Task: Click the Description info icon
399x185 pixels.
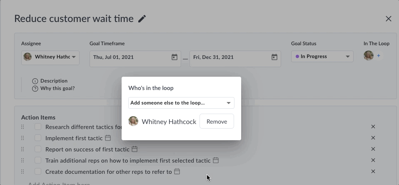Action: point(35,81)
